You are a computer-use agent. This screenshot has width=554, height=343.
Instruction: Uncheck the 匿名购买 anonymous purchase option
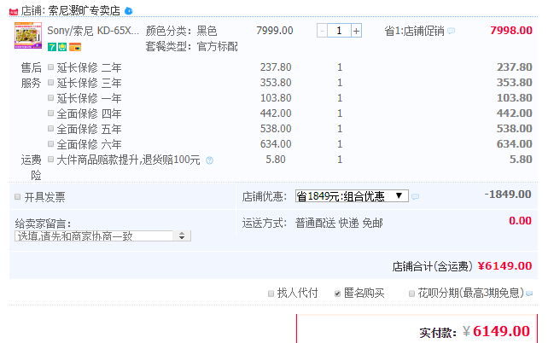pyautogui.click(x=338, y=294)
